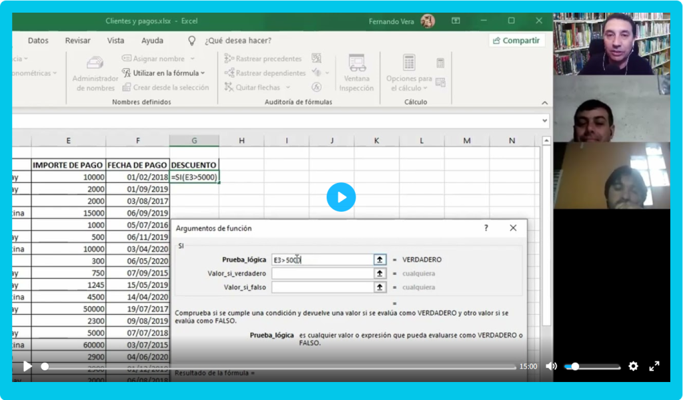Click the collapse-dialog arrow beside Prueba_lógica

380,260
